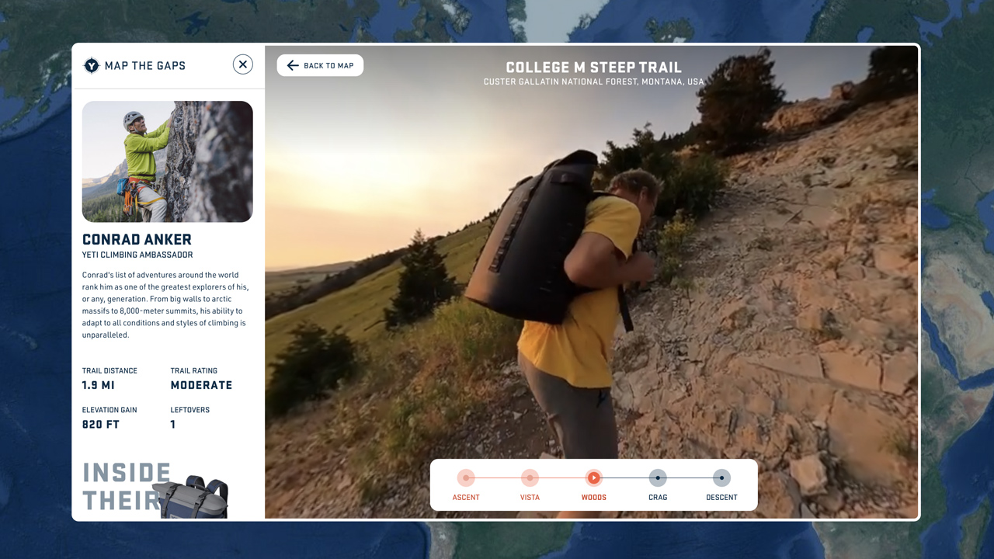Click the CRAG label text
The width and height of the screenshot is (994, 559).
pyautogui.click(x=658, y=498)
